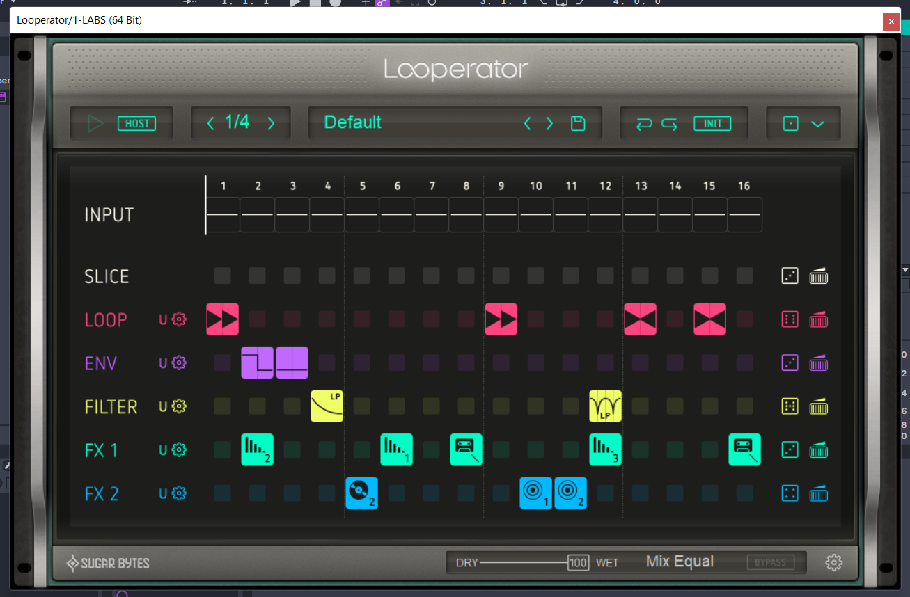Viewport: 910px width, 597px height.
Task: Expand the pattern dropdown chevron
Action: pyautogui.click(x=818, y=125)
